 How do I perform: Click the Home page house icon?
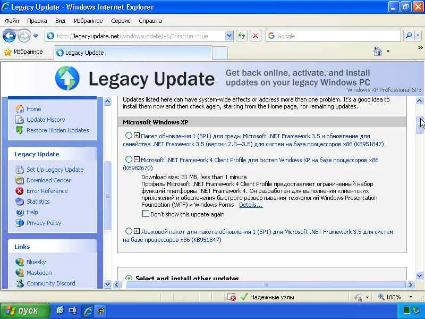378,51
